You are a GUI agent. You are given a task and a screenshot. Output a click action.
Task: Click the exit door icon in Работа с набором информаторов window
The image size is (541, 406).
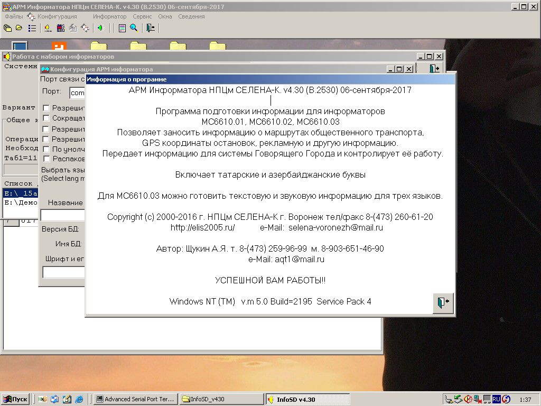[x=434, y=68]
